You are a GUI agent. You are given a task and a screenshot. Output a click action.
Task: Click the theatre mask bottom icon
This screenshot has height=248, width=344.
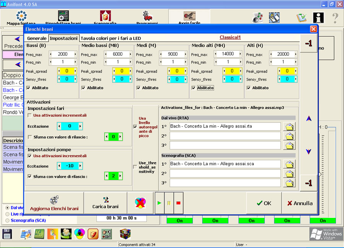[93, 234]
